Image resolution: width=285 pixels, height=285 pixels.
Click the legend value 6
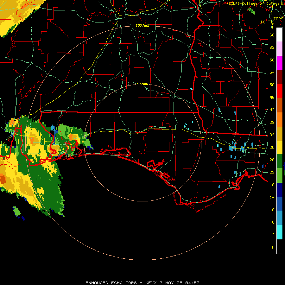click(273, 222)
